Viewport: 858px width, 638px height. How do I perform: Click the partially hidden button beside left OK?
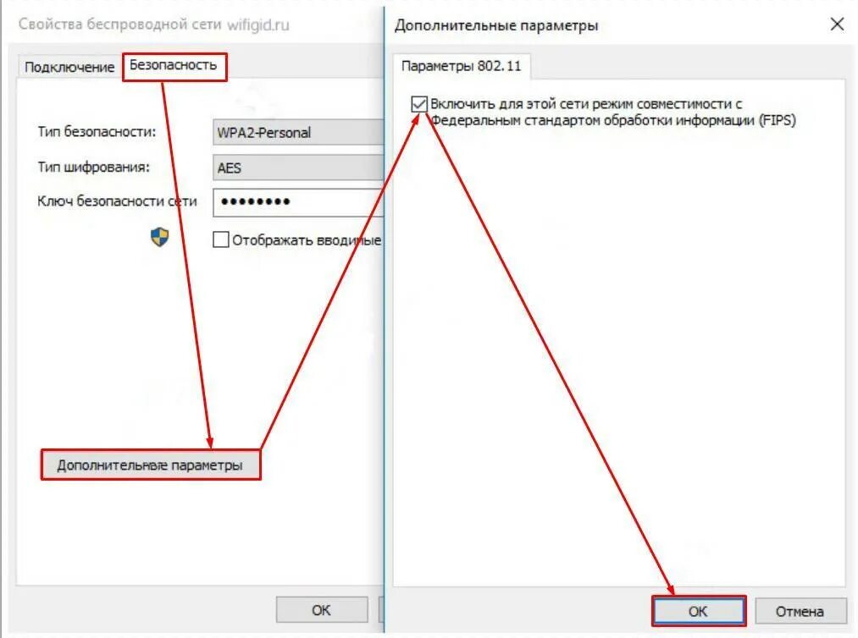381,609
